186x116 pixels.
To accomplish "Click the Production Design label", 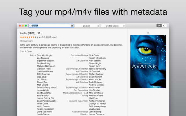I will pos(79,55).
